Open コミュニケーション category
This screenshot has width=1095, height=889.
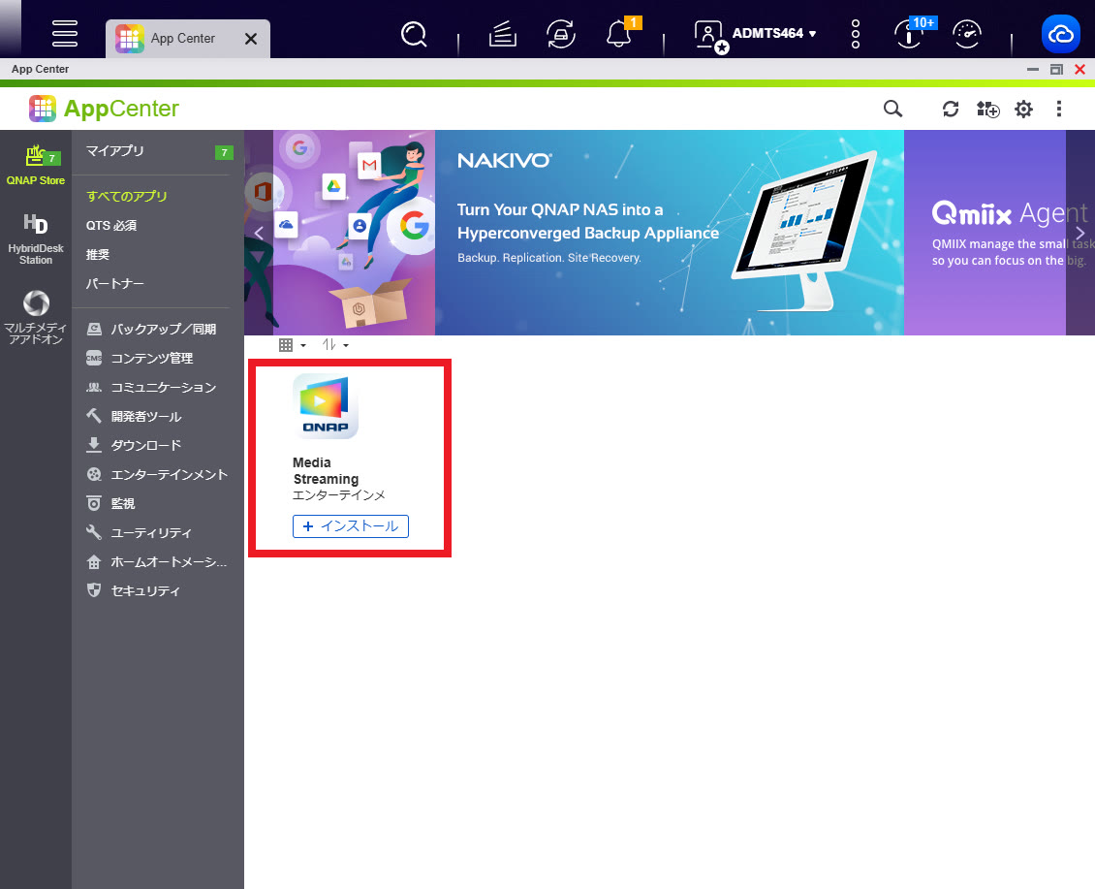click(x=151, y=387)
